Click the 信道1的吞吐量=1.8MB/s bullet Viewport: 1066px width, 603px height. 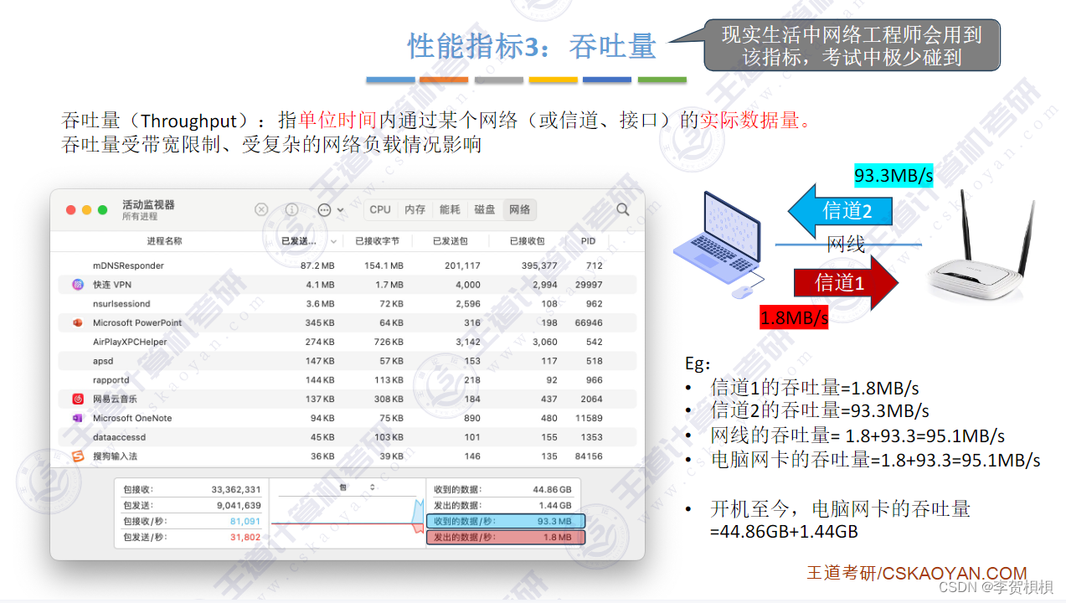(x=814, y=388)
